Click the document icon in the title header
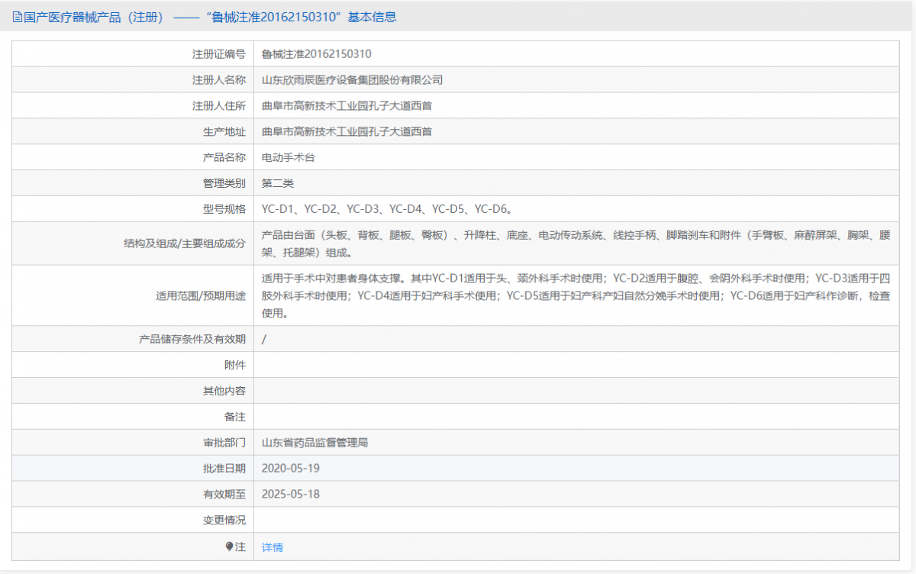Screen dimensions: 916x574 pos(18,17)
